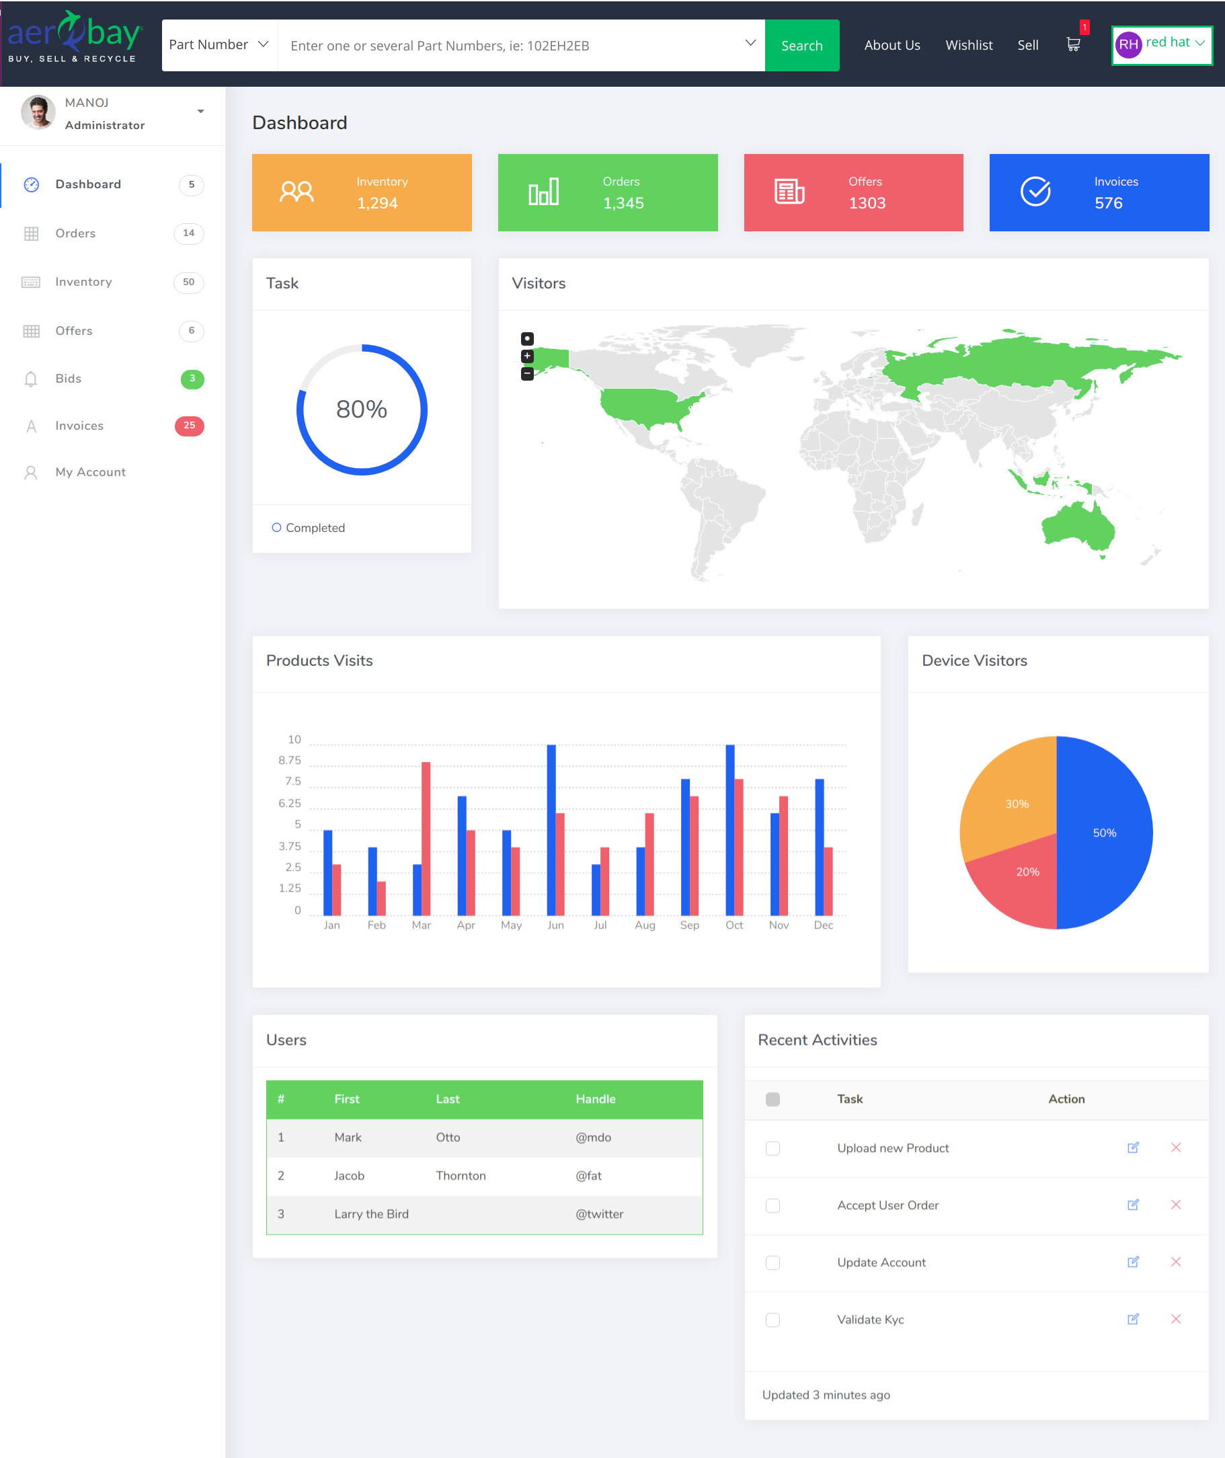
Task: Open Orders in the sidebar
Action: 76,233
